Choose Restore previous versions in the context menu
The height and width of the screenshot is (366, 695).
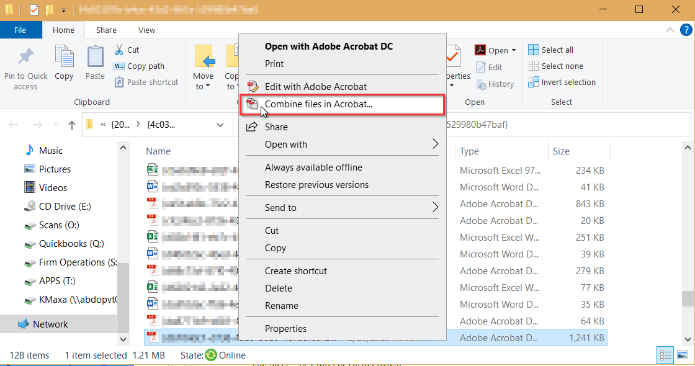(342, 185)
